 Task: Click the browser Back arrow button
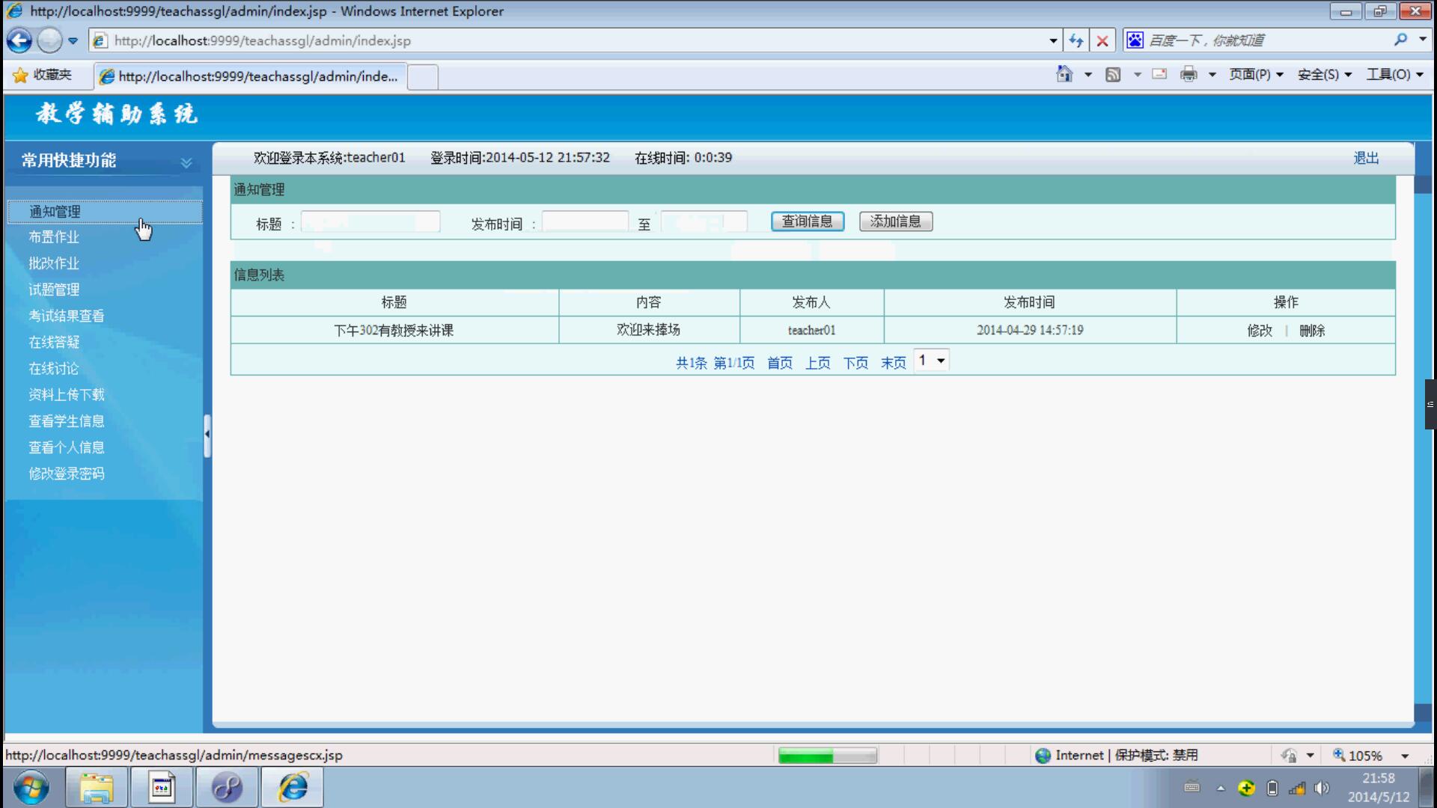(19, 40)
